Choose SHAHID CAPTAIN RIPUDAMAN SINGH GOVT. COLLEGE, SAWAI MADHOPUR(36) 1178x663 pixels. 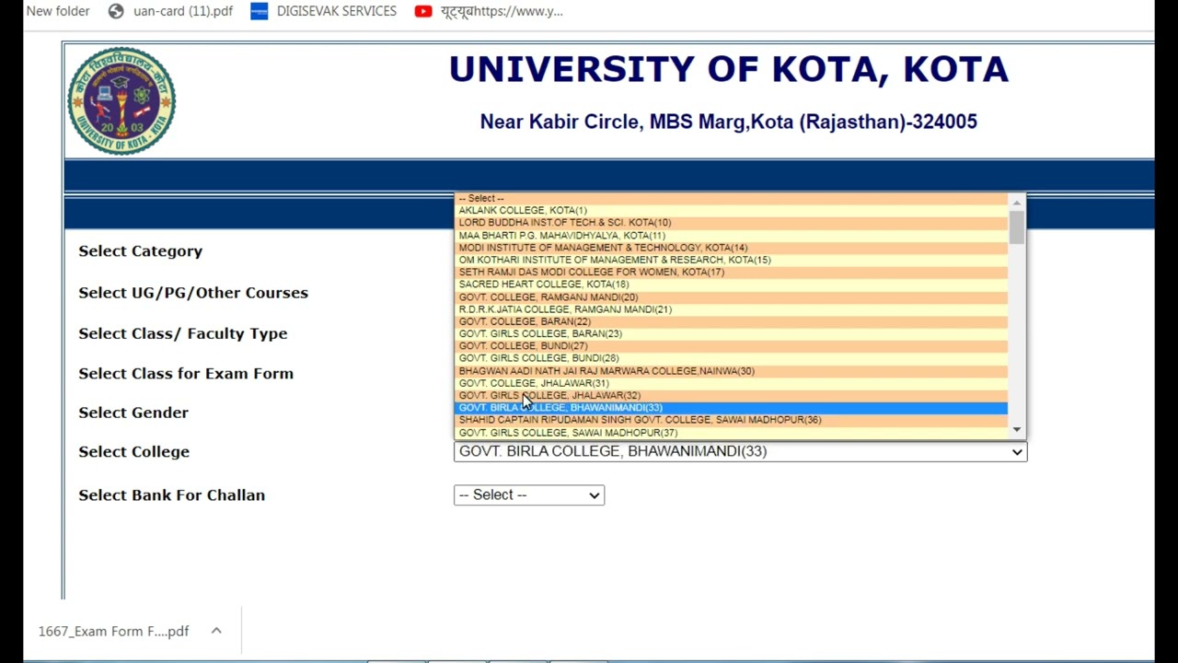click(732, 420)
